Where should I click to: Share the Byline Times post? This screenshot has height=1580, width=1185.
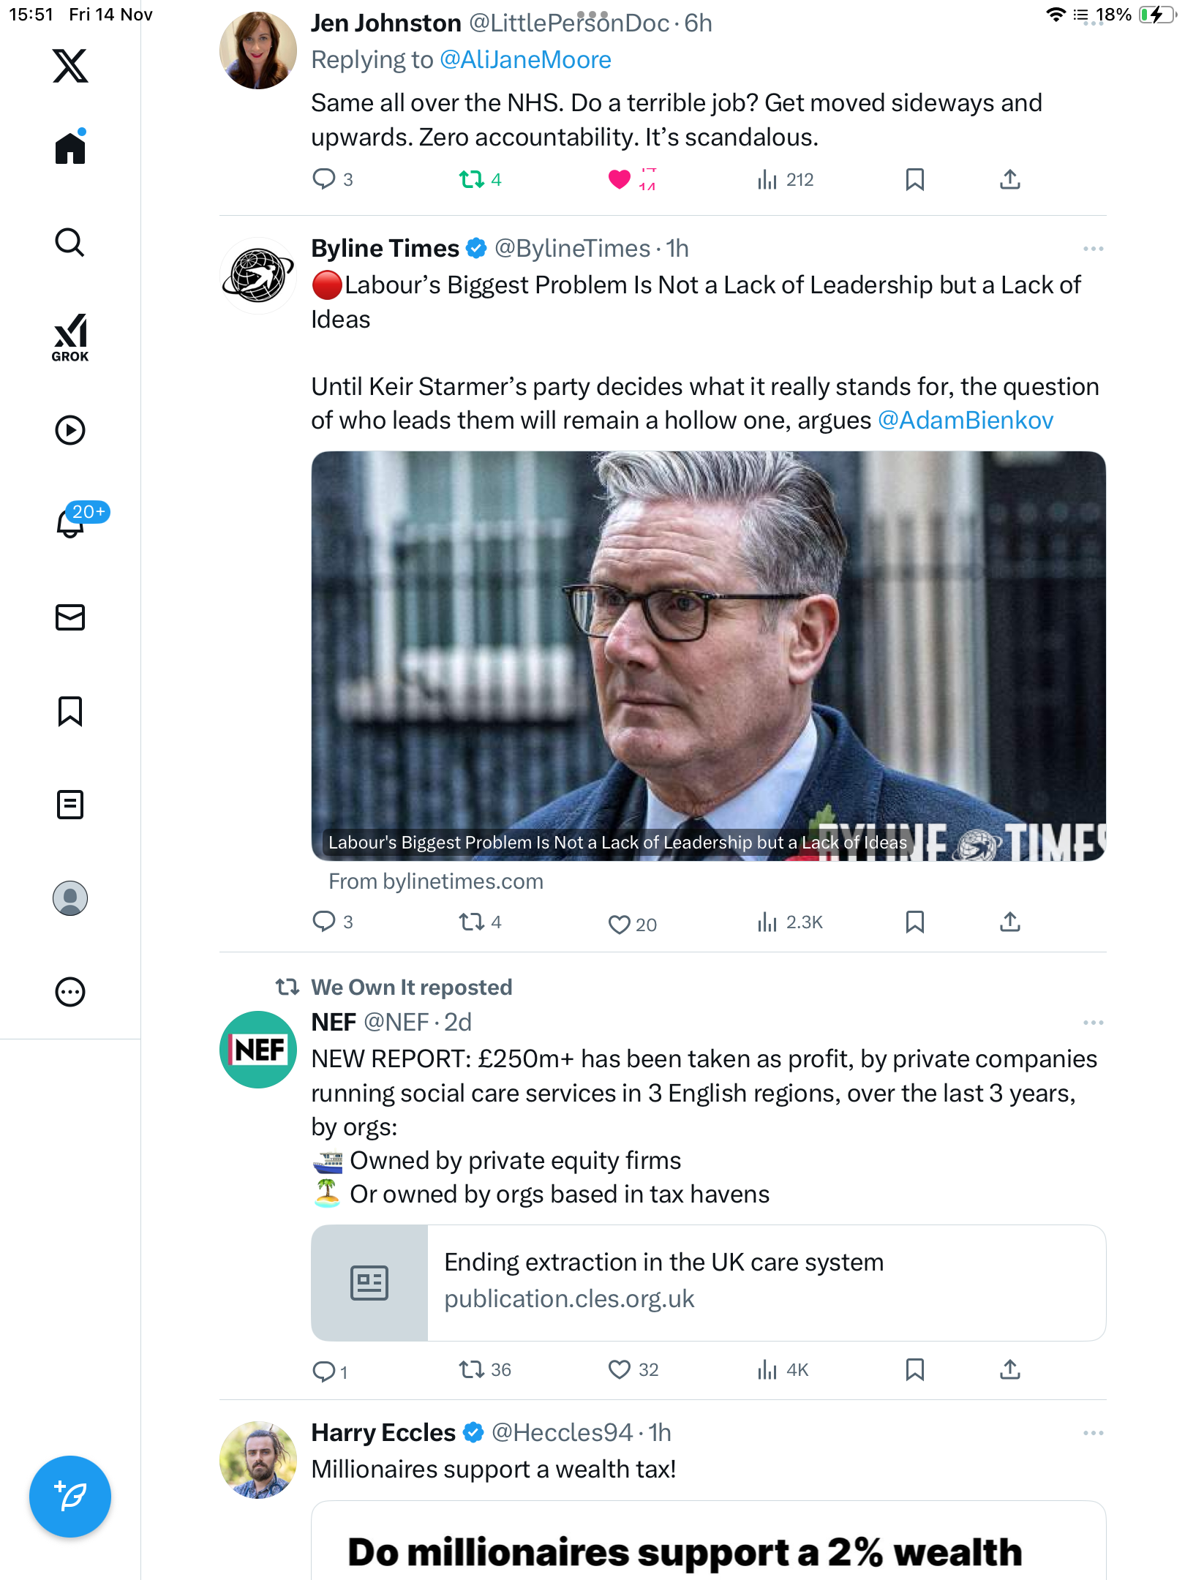click(1010, 922)
